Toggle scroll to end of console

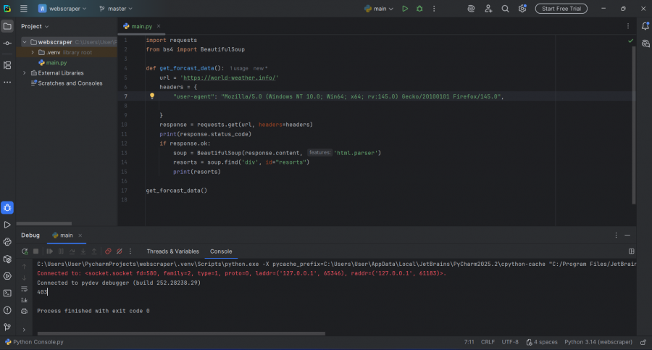[x=24, y=299]
